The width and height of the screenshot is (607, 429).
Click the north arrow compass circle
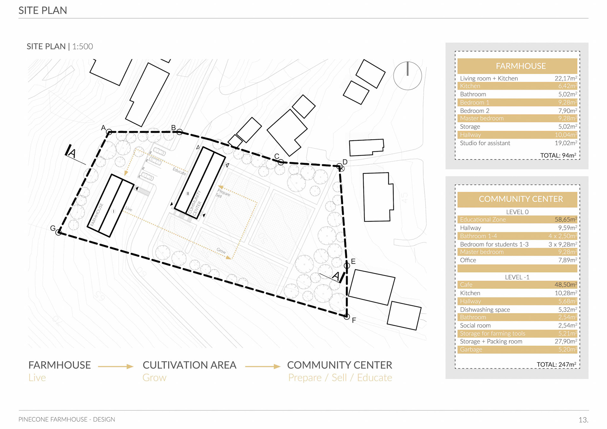coord(407,76)
